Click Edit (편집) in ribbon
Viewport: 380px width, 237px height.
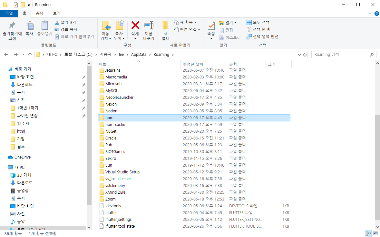coord(226,30)
